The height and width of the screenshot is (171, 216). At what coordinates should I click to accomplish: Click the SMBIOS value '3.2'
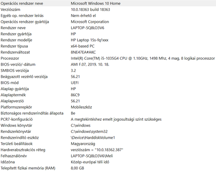pos(73,70)
